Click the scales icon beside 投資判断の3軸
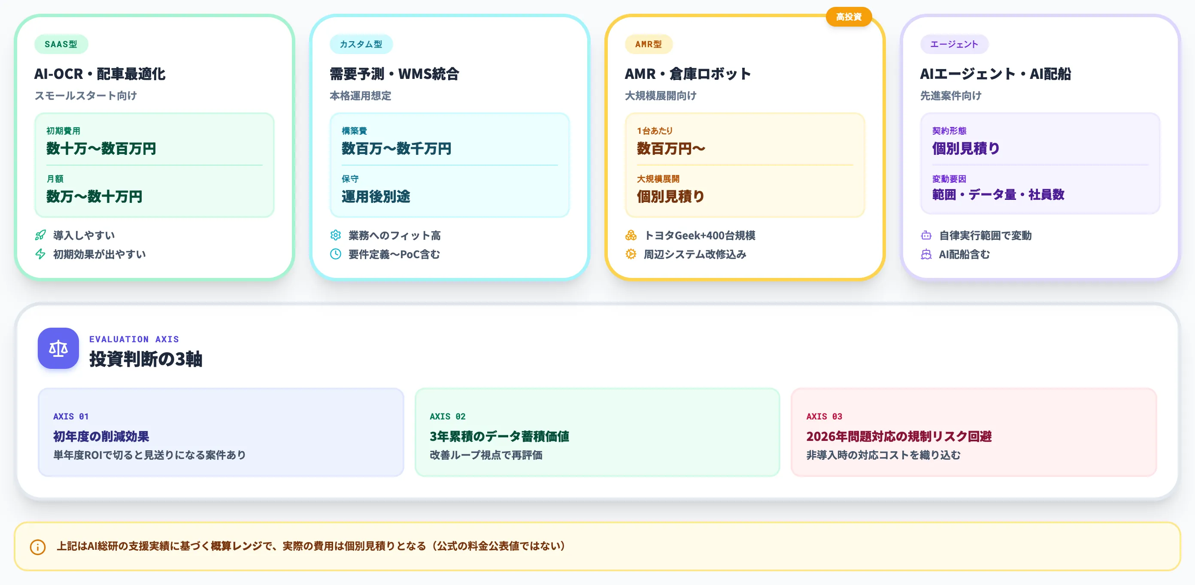The height and width of the screenshot is (585, 1195). [58, 348]
